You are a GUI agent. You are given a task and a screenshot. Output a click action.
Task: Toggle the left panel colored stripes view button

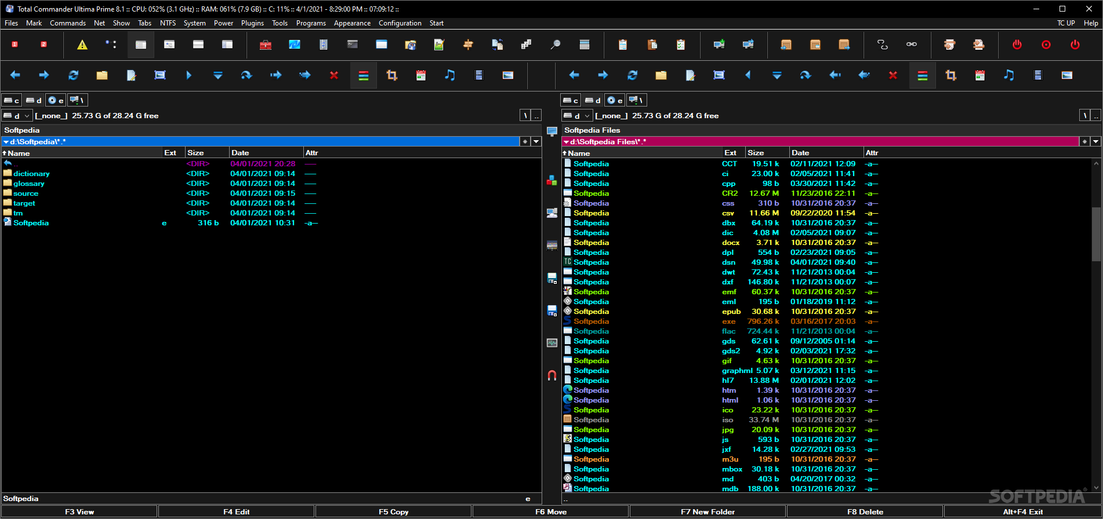(x=364, y=75)
